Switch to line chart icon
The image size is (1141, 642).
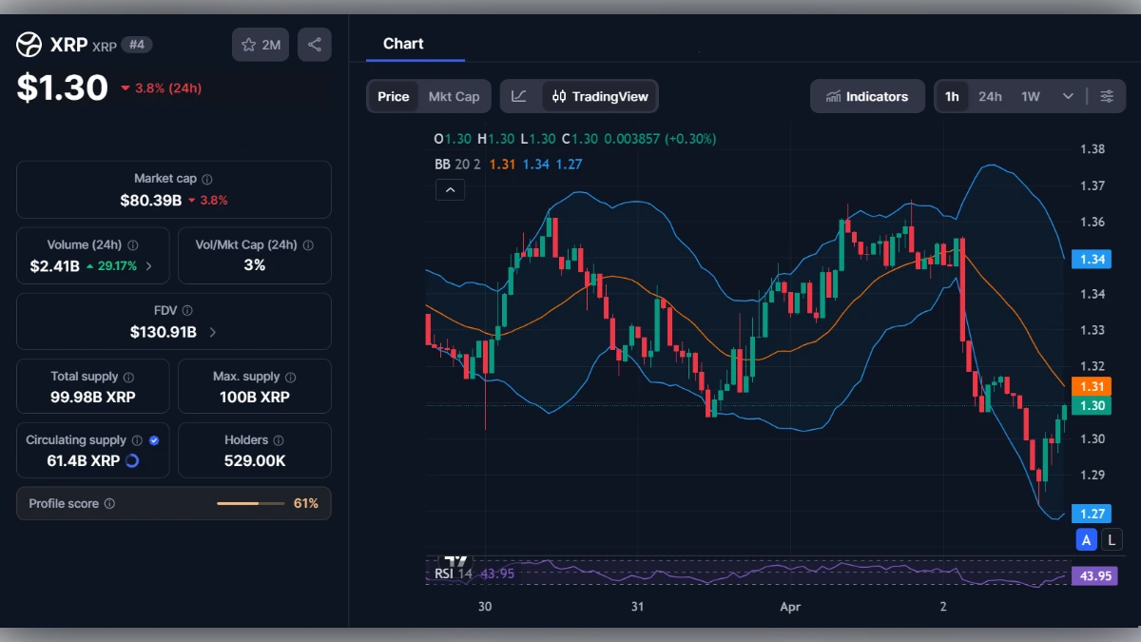(x=519, y=96)
